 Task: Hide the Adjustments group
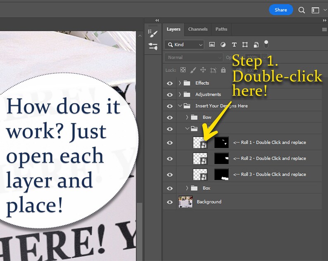click(x=170, y=94)
